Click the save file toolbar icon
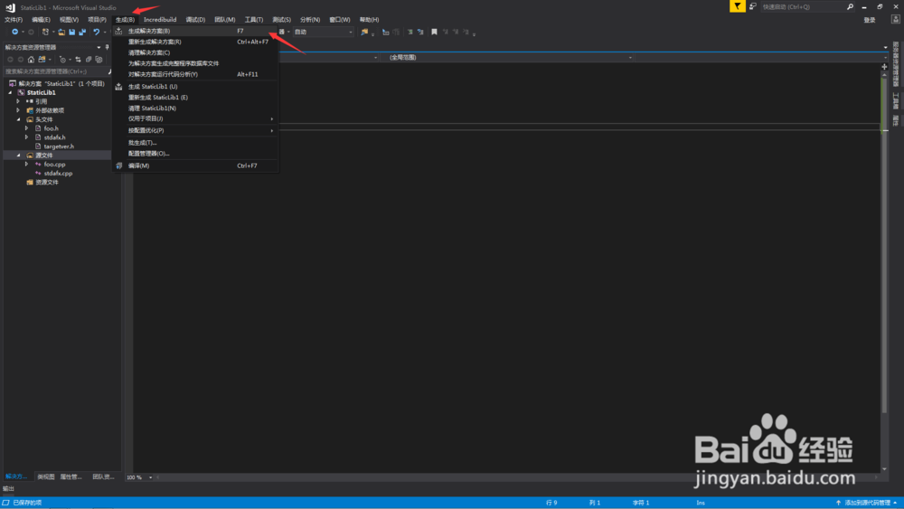 tap(71, 32)
